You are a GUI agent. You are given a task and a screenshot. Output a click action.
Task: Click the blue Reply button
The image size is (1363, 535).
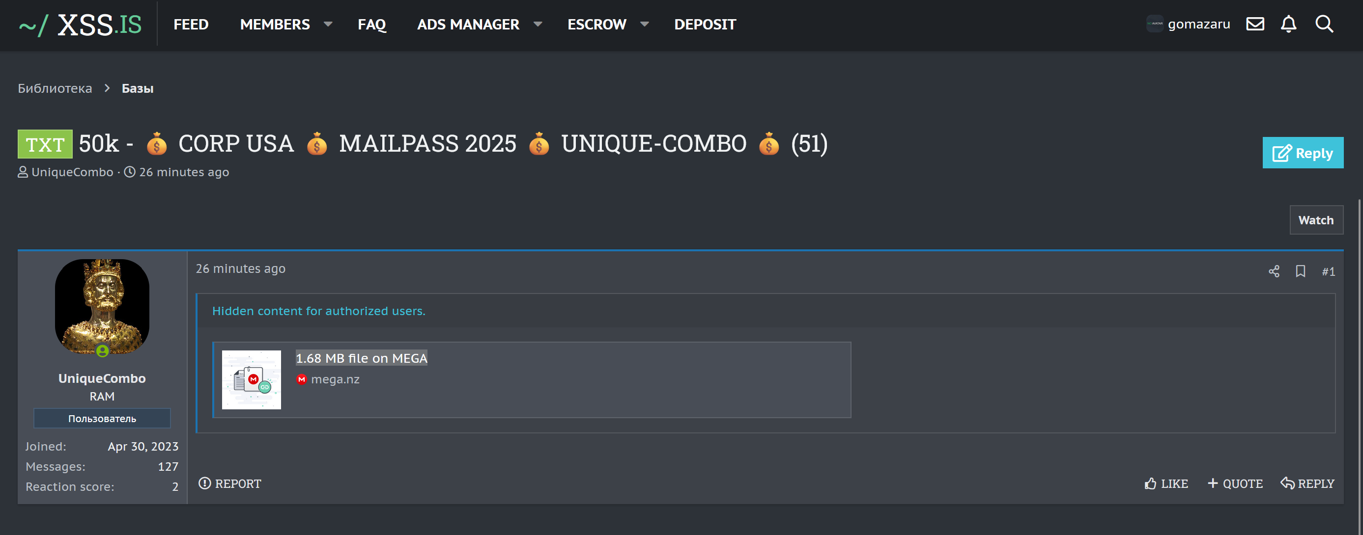pyautogui.click(x=1303, y=153)
